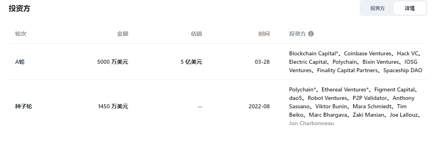Click the info icon beside 投资方 header
Screen dimensions: 444x148
coord(311,34)
